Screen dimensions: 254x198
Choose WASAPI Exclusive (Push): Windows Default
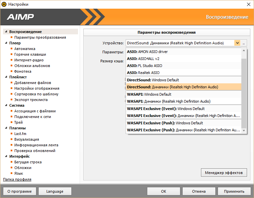point(184,123)
